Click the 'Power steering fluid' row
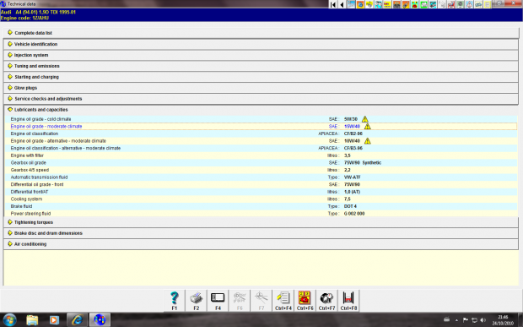Screen dimensions: 523x327 261,214
